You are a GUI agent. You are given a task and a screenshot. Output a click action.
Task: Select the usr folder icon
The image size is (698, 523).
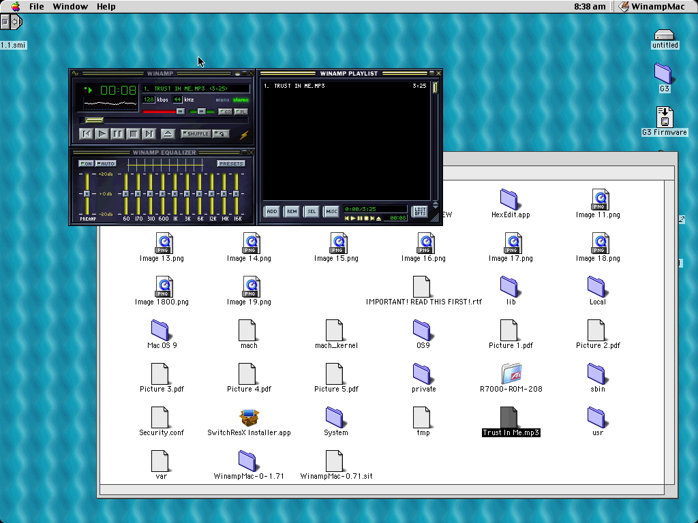point(597,421)
